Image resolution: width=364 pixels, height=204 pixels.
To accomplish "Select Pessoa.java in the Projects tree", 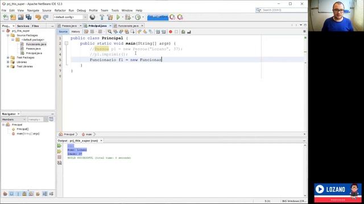I will point(33,49).
